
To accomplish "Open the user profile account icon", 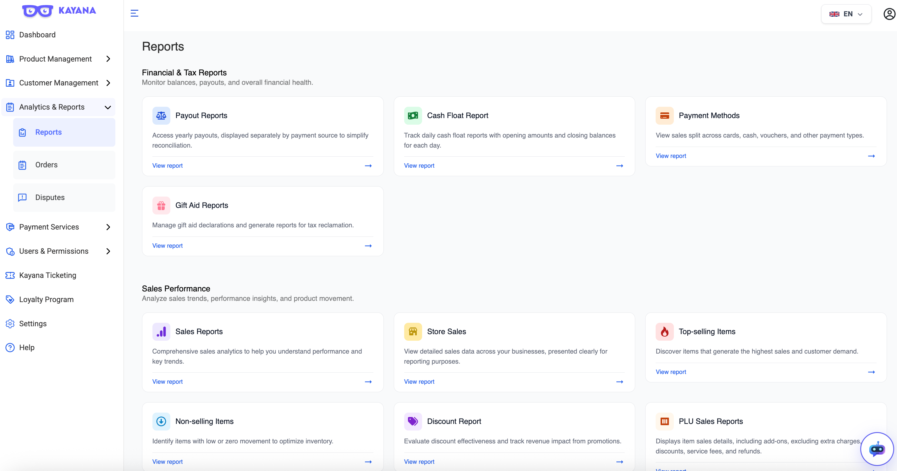I will click(889, 14).
